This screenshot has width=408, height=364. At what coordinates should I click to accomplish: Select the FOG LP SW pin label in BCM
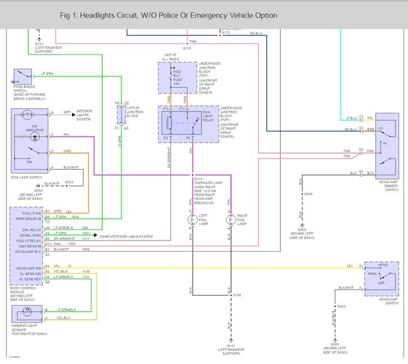(31, 214)
